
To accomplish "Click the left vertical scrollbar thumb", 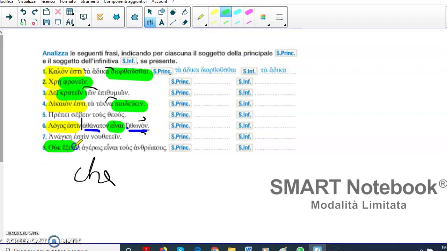I will pyautogui.click(x=1, y=98).
